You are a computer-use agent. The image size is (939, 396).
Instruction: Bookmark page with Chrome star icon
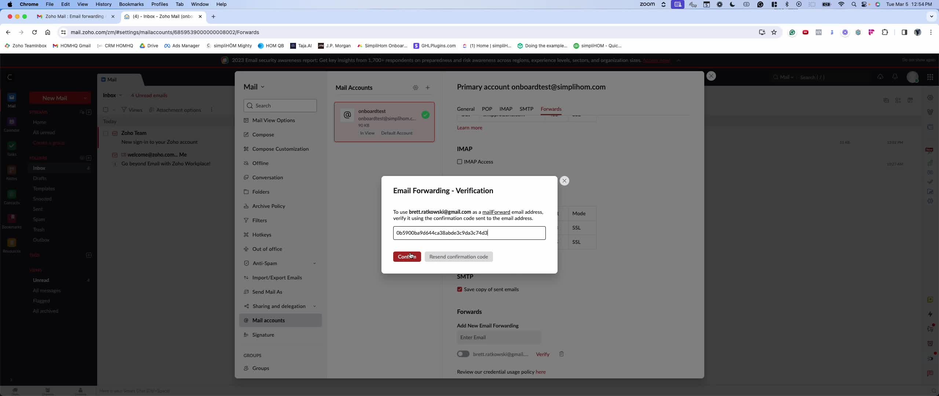pyautogui.click(x=774, y=32)
